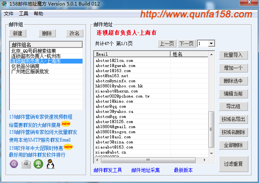Click 编辑当前 edit current button
Viewport: 259px width, 183px height.
click(233, 94)
